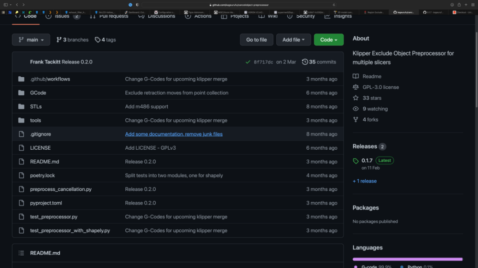
Task: Open test_preprocessor_with_shapely.py file
Action: (70, 230)
